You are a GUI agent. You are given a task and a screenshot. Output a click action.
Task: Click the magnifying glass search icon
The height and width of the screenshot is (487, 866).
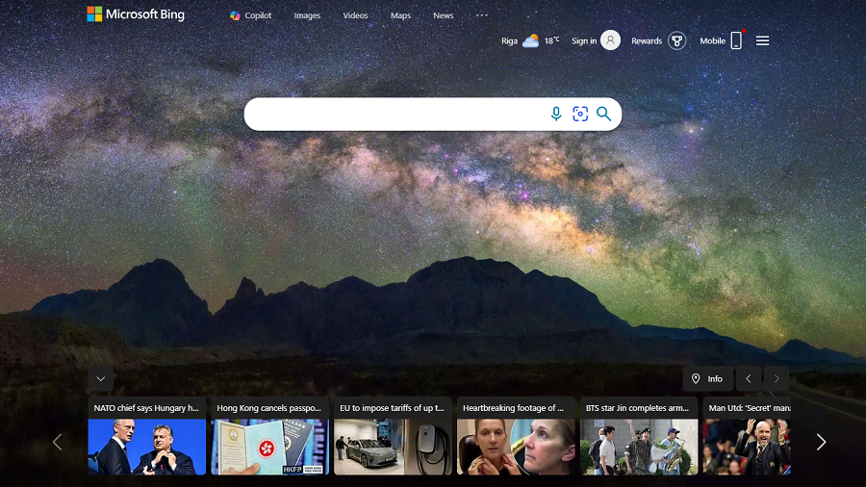click(x=603, y=114)
